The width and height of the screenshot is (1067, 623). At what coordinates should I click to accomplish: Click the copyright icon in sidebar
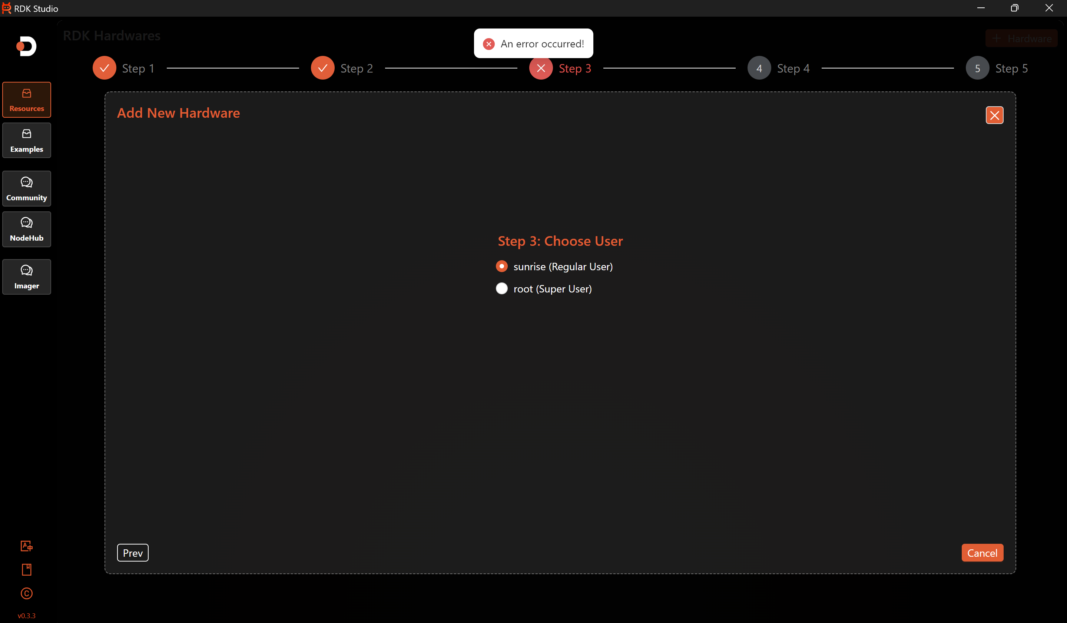coord(27,593)
